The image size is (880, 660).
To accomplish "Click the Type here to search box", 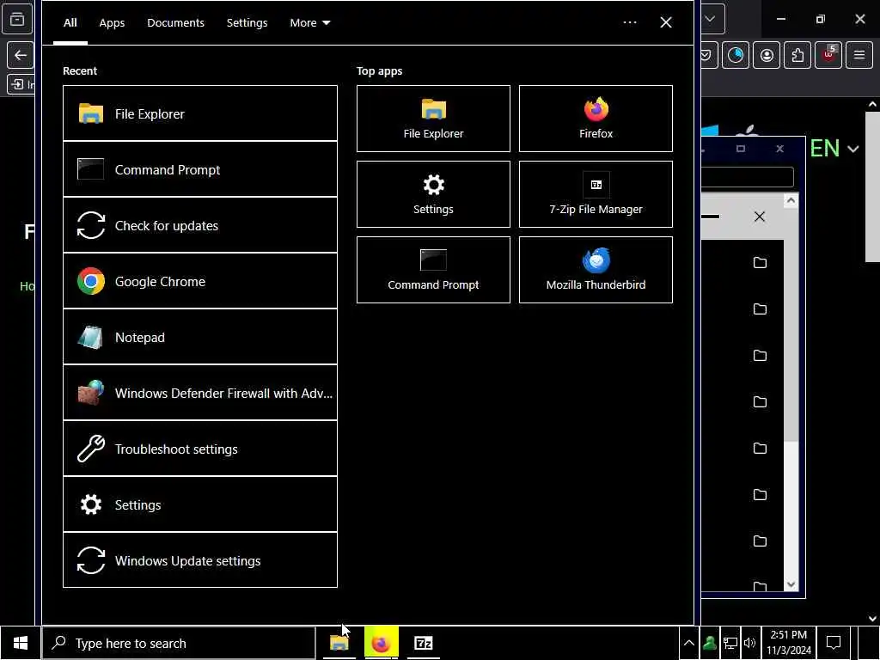I will [x=179, y=643].
